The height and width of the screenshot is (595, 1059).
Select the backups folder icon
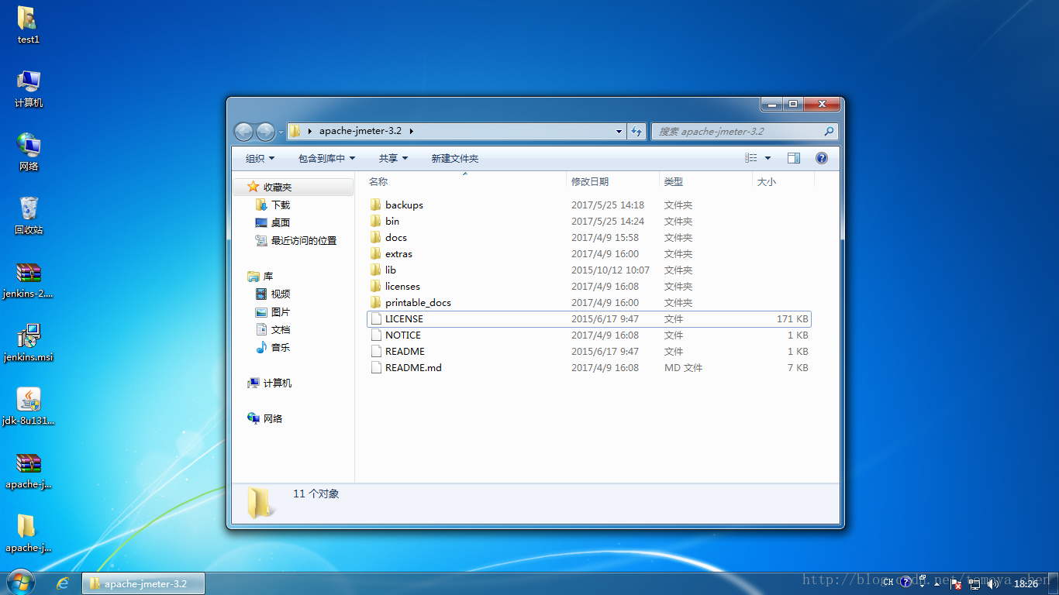pyautogui.click(x=376, y=205)
